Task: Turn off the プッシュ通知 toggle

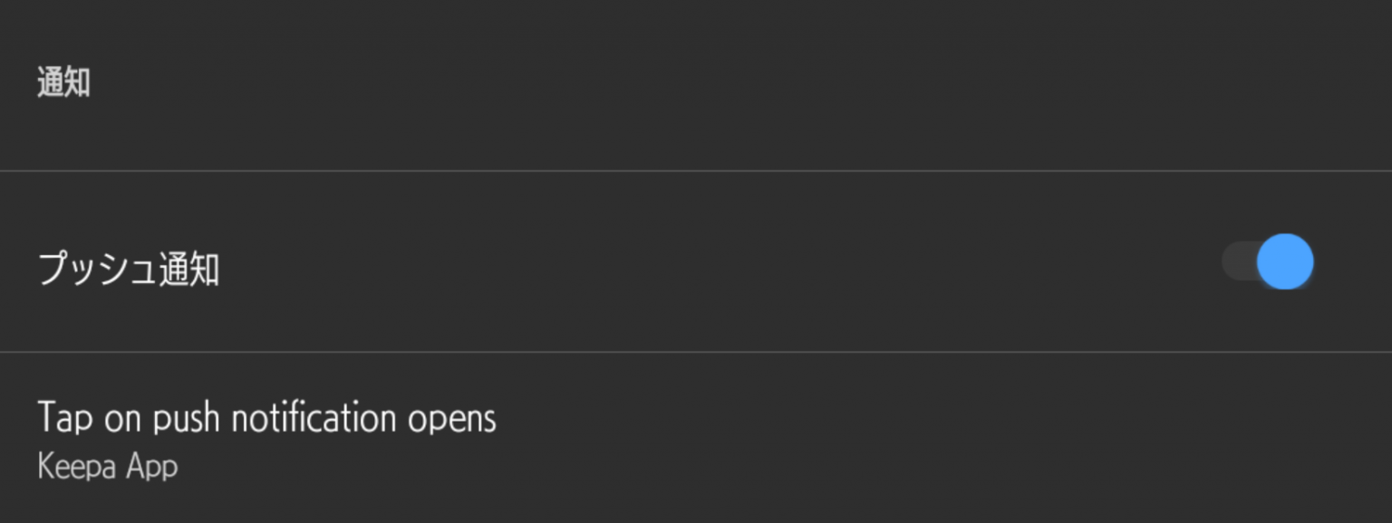Action: [x=1268, y=261]
